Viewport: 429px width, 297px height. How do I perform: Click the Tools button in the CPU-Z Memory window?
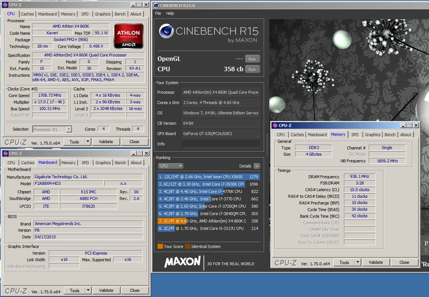tap(344, 262)
